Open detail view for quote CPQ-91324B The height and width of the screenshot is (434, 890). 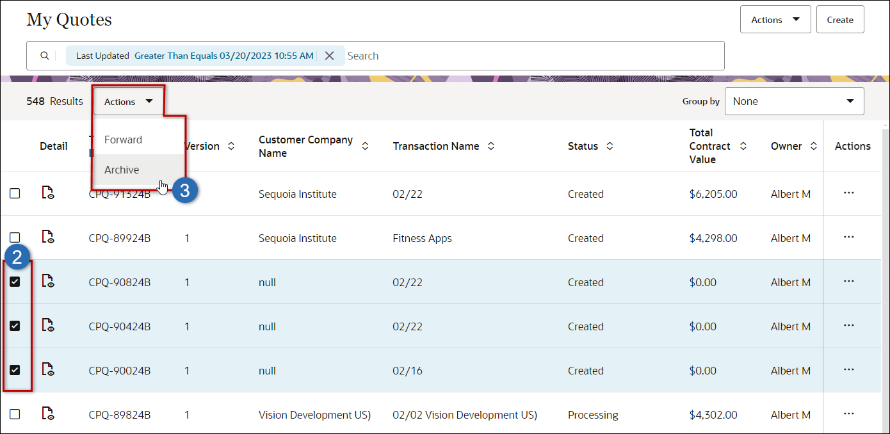(x=48, y=192)
